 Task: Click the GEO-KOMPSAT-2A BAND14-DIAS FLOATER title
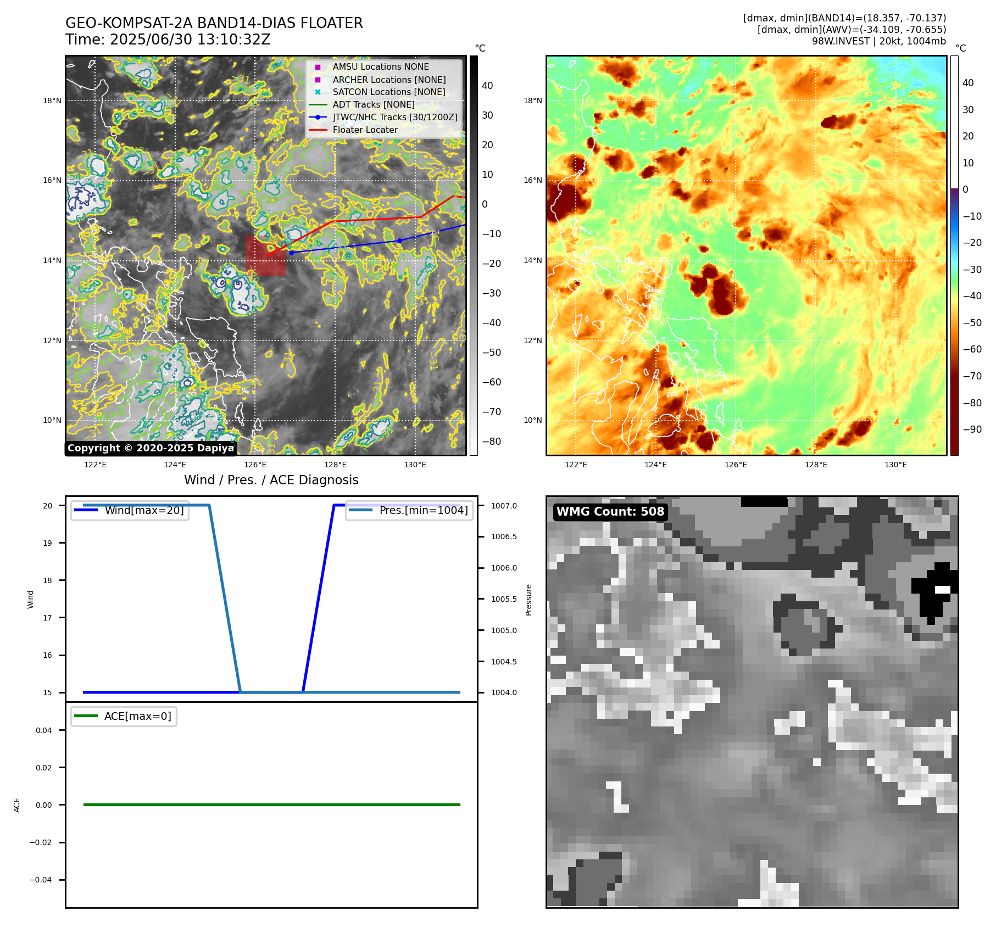pyautogui.click(x=214, y=23)
